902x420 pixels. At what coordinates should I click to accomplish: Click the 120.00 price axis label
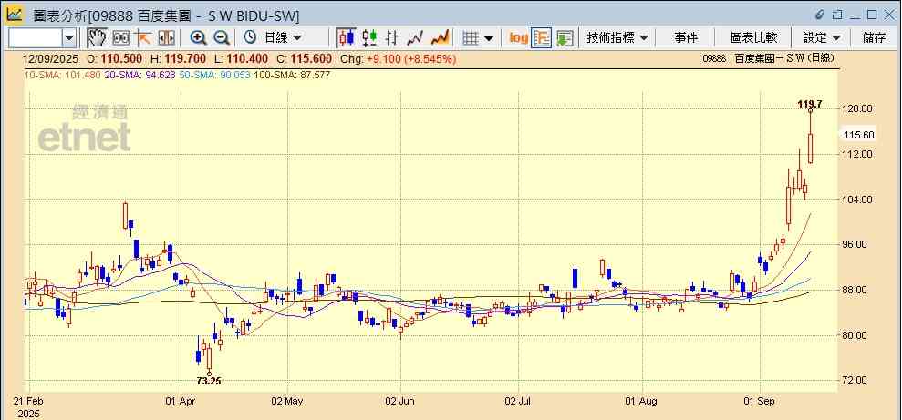(x=857, y=108)
